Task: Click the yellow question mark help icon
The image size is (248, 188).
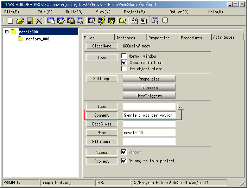Action: [x=165, y=21]
